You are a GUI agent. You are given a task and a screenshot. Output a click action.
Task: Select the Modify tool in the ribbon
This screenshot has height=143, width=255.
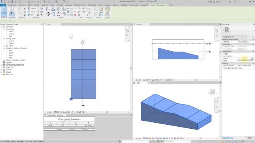tap(4, 12)
